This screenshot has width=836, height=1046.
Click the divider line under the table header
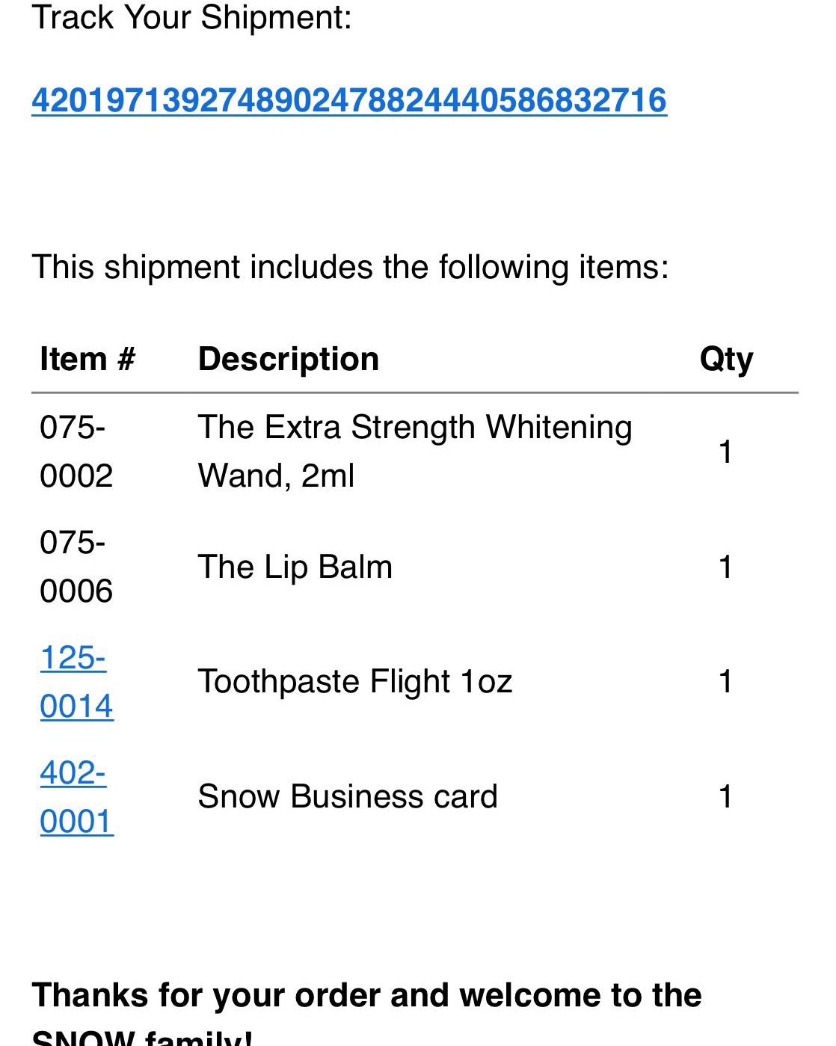point(414,392)
